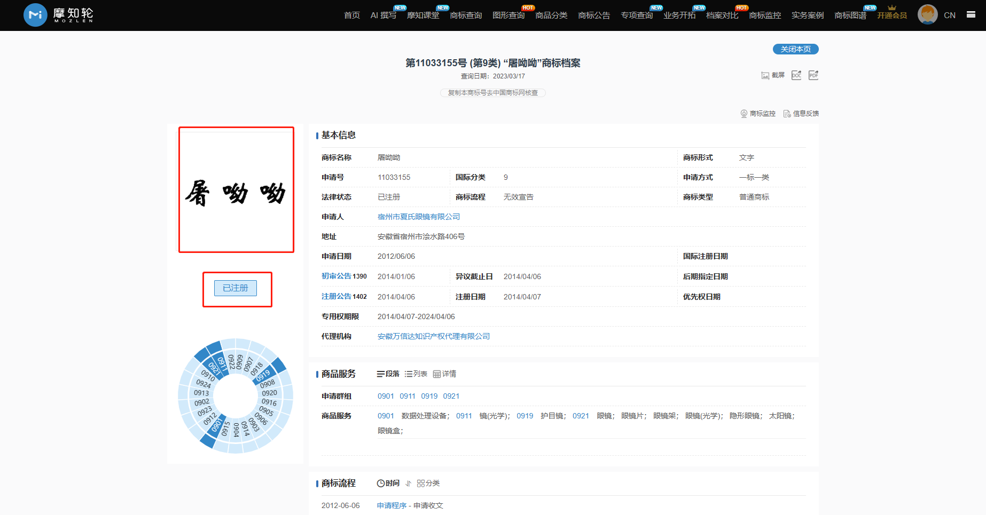
Task: Click the 0919 segment in circular chart
Action: pos(263,375)
